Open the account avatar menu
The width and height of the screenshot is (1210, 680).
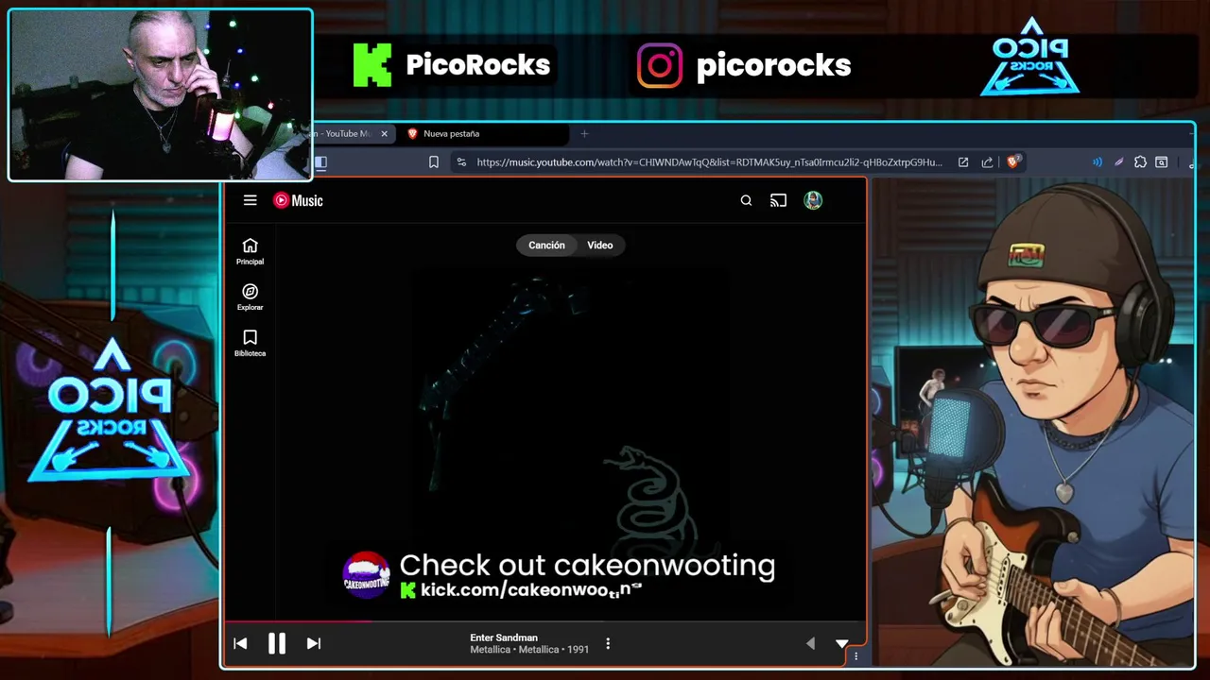[813, 200]
